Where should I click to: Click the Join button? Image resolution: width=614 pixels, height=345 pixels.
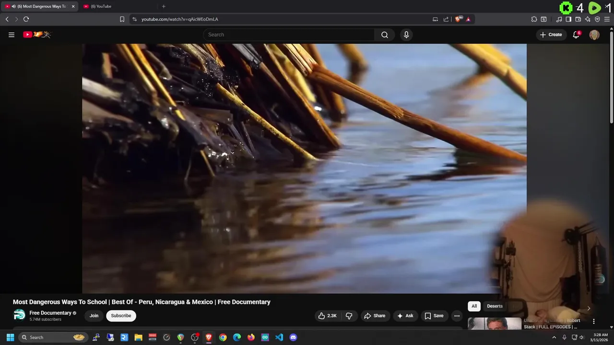click(x=94, y=316)
